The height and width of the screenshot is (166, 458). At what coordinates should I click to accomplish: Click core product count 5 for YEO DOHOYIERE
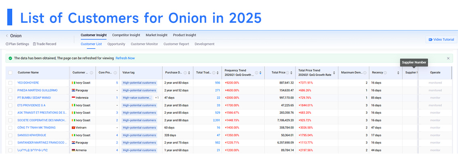point(117,83)
